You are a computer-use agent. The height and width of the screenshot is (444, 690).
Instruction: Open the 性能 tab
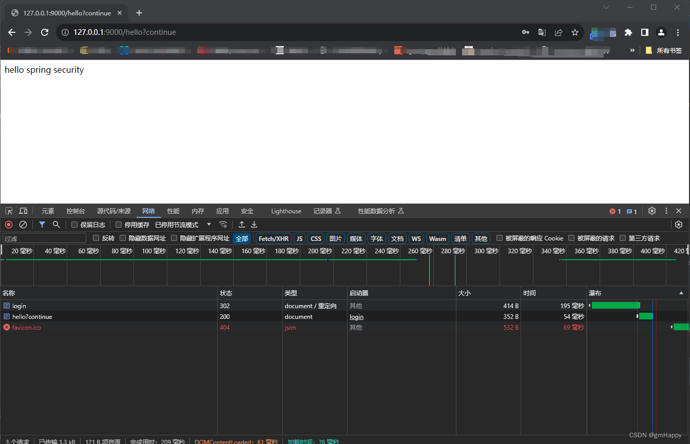[x=174, y=211]
